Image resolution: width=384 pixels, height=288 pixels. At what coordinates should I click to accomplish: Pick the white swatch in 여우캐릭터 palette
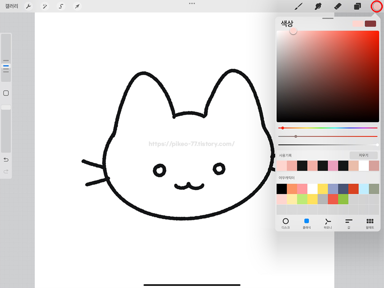(x=312, y=189)
